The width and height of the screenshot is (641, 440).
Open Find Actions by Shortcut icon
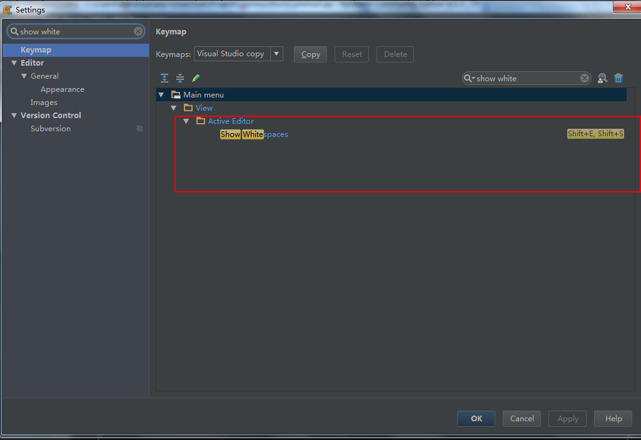pyautogui.click(x=602, y=78)
